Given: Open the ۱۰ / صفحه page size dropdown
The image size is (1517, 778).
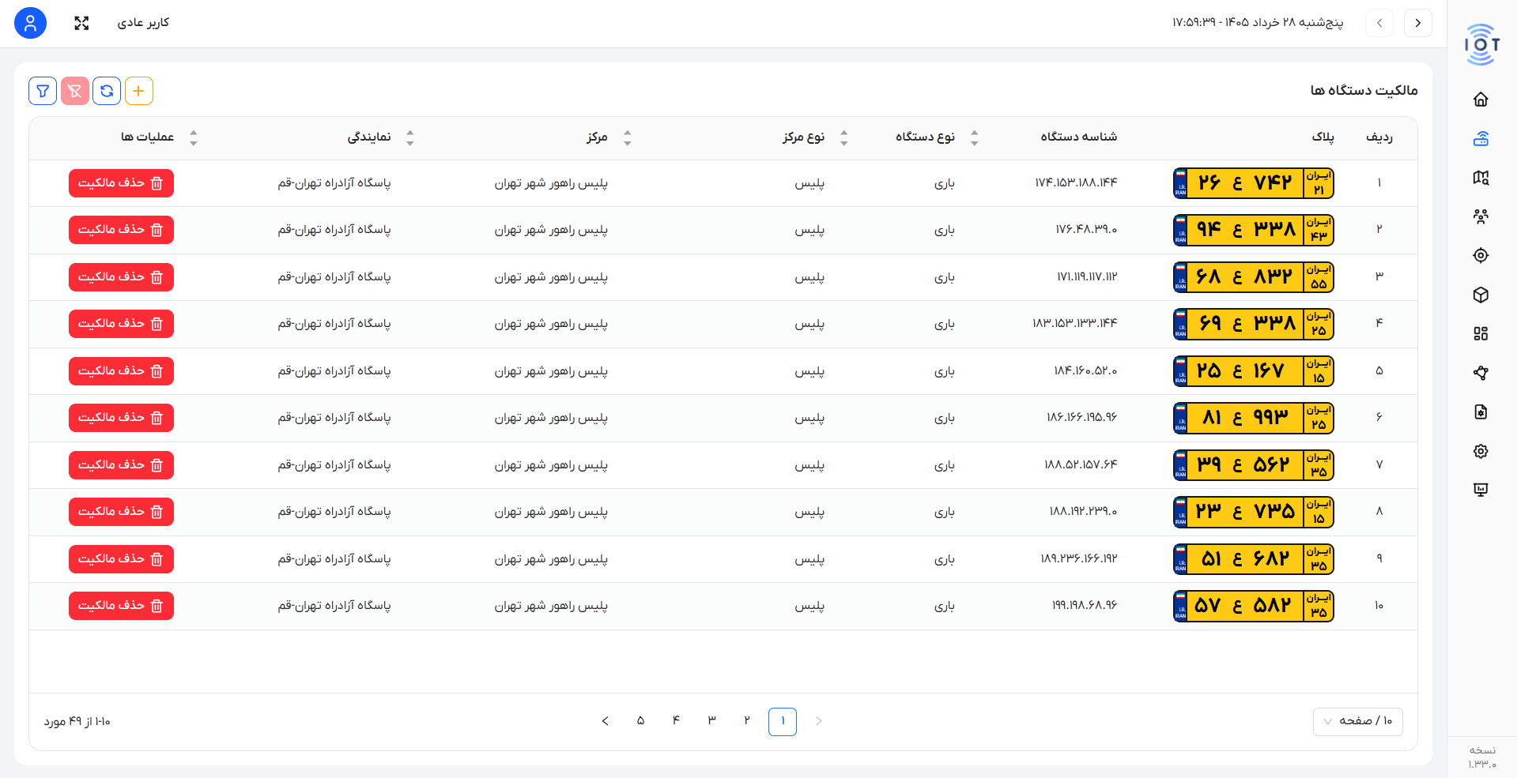Looking at the screenshot, I should [x=1357, y=721].
